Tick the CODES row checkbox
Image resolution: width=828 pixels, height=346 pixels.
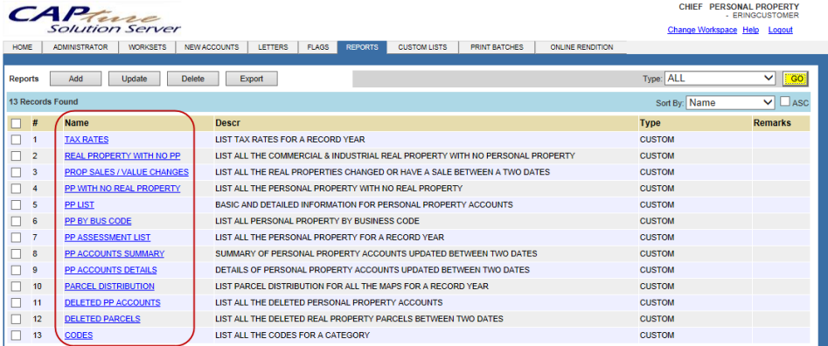pyautogui.click(x=17, y=336)
